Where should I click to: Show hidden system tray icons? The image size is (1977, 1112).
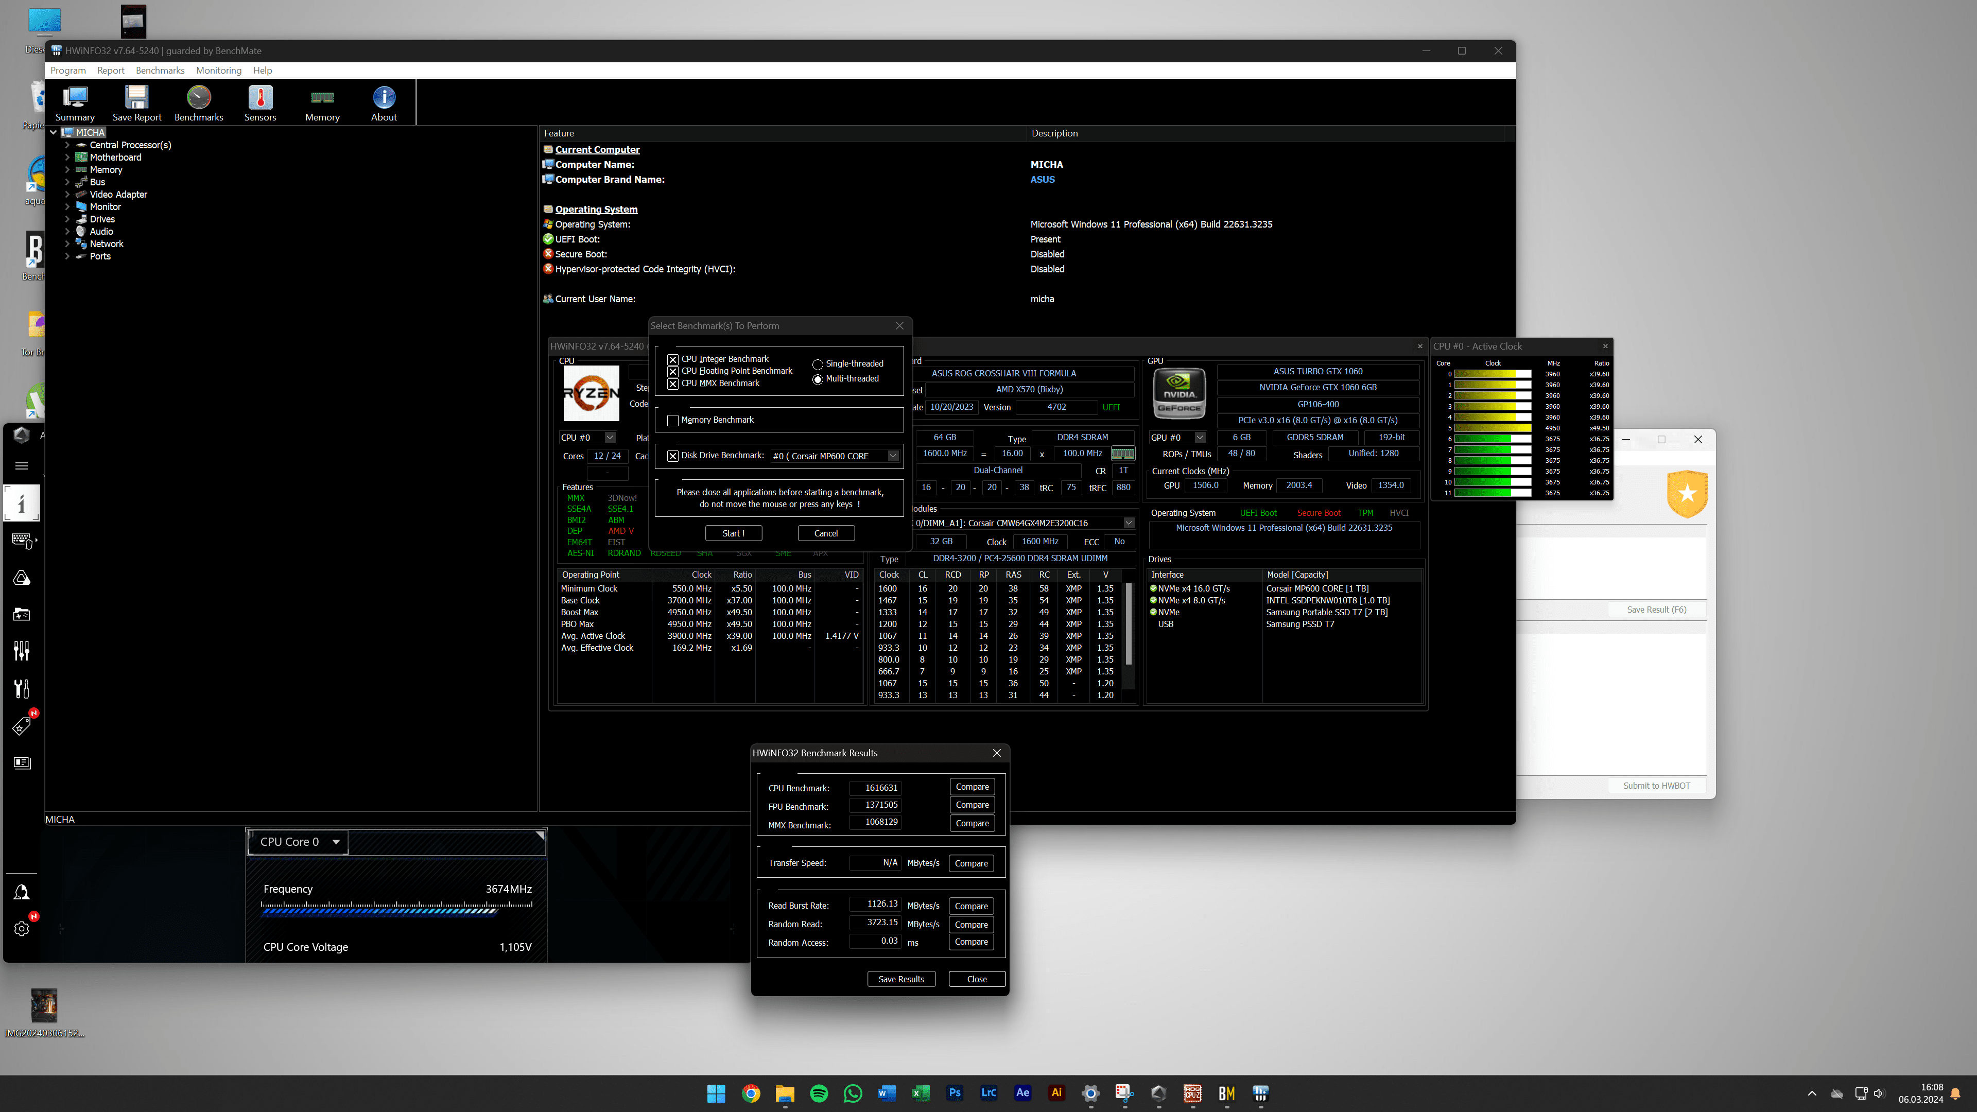(1812, 1093)
